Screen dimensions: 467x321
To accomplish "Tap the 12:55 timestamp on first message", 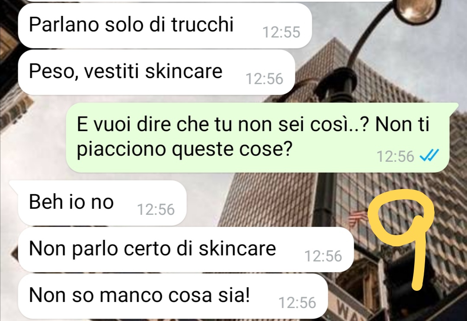I will click(x=281, y=32).
